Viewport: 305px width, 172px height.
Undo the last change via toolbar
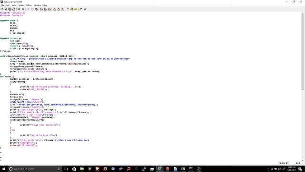[19, 9]
